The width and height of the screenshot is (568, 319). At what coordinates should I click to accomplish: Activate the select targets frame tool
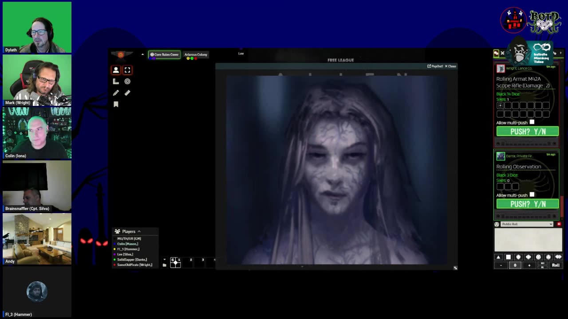pyautogui.click(x=127, y=70)
